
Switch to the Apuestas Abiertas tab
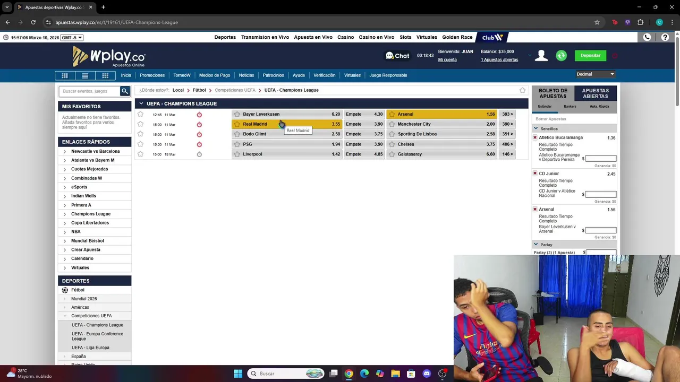pos(595,93)
